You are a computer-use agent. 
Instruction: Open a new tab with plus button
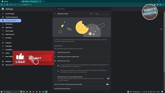pos(44,2)
